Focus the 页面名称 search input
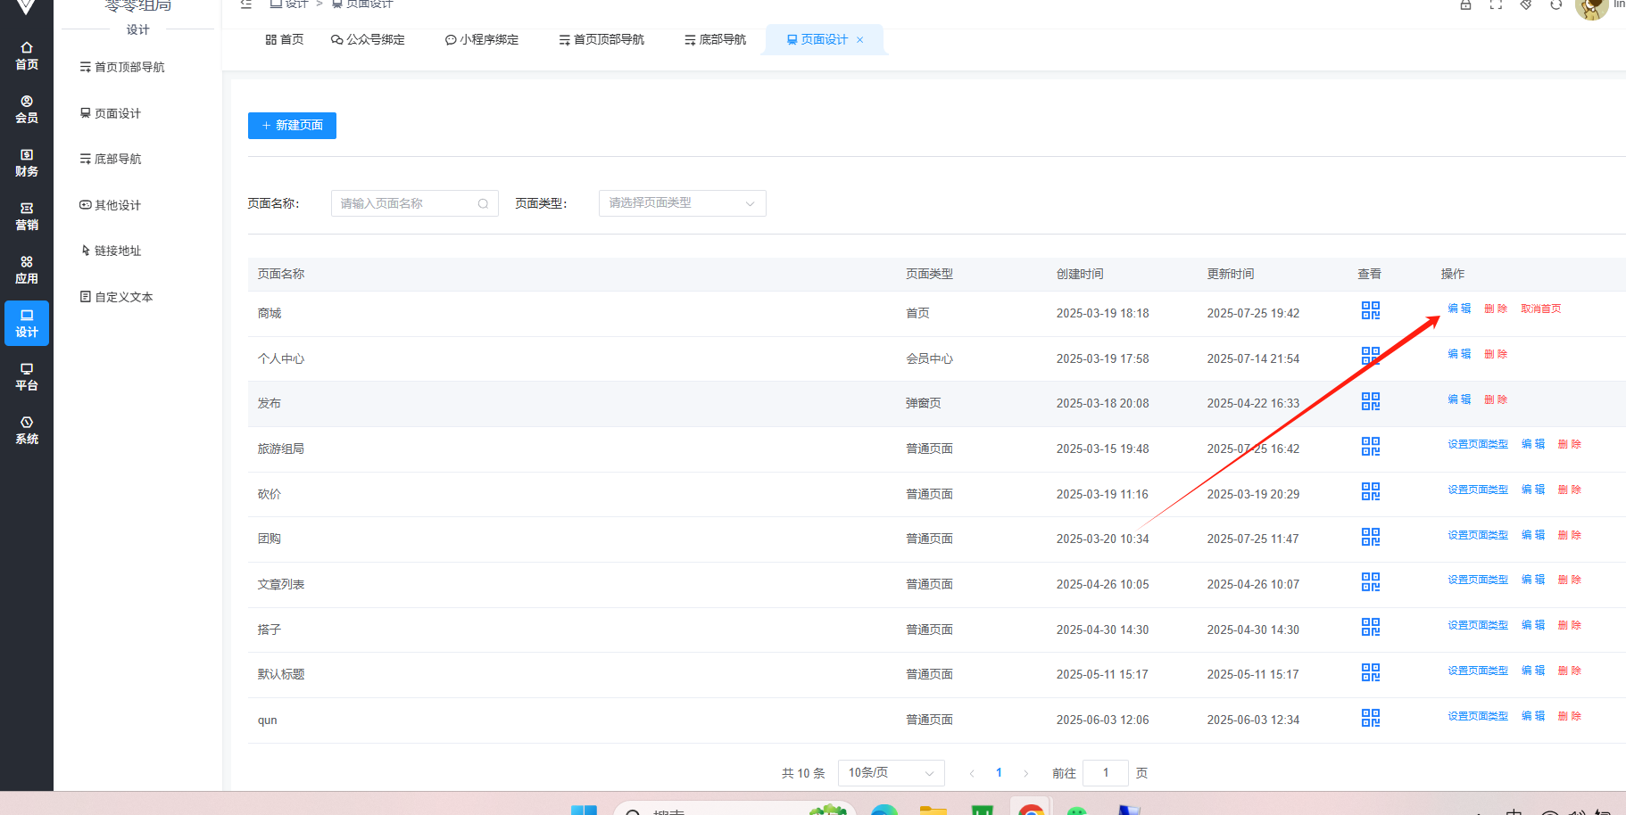 click(x=407, y=203)
